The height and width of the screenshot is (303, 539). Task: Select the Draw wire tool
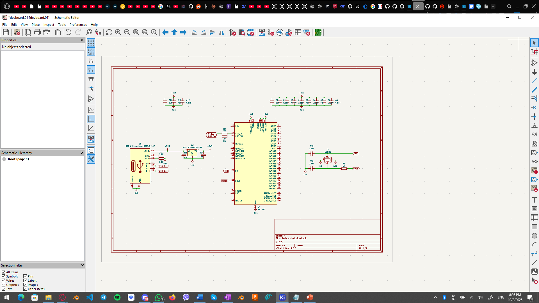[x=534, y=81]
